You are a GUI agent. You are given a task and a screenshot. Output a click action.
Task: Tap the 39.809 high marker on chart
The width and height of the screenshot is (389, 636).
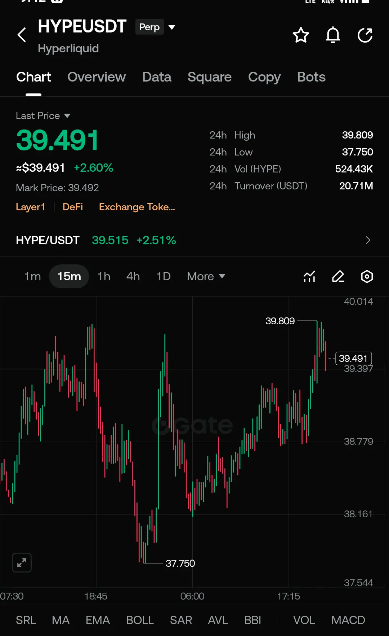(280, 321)
